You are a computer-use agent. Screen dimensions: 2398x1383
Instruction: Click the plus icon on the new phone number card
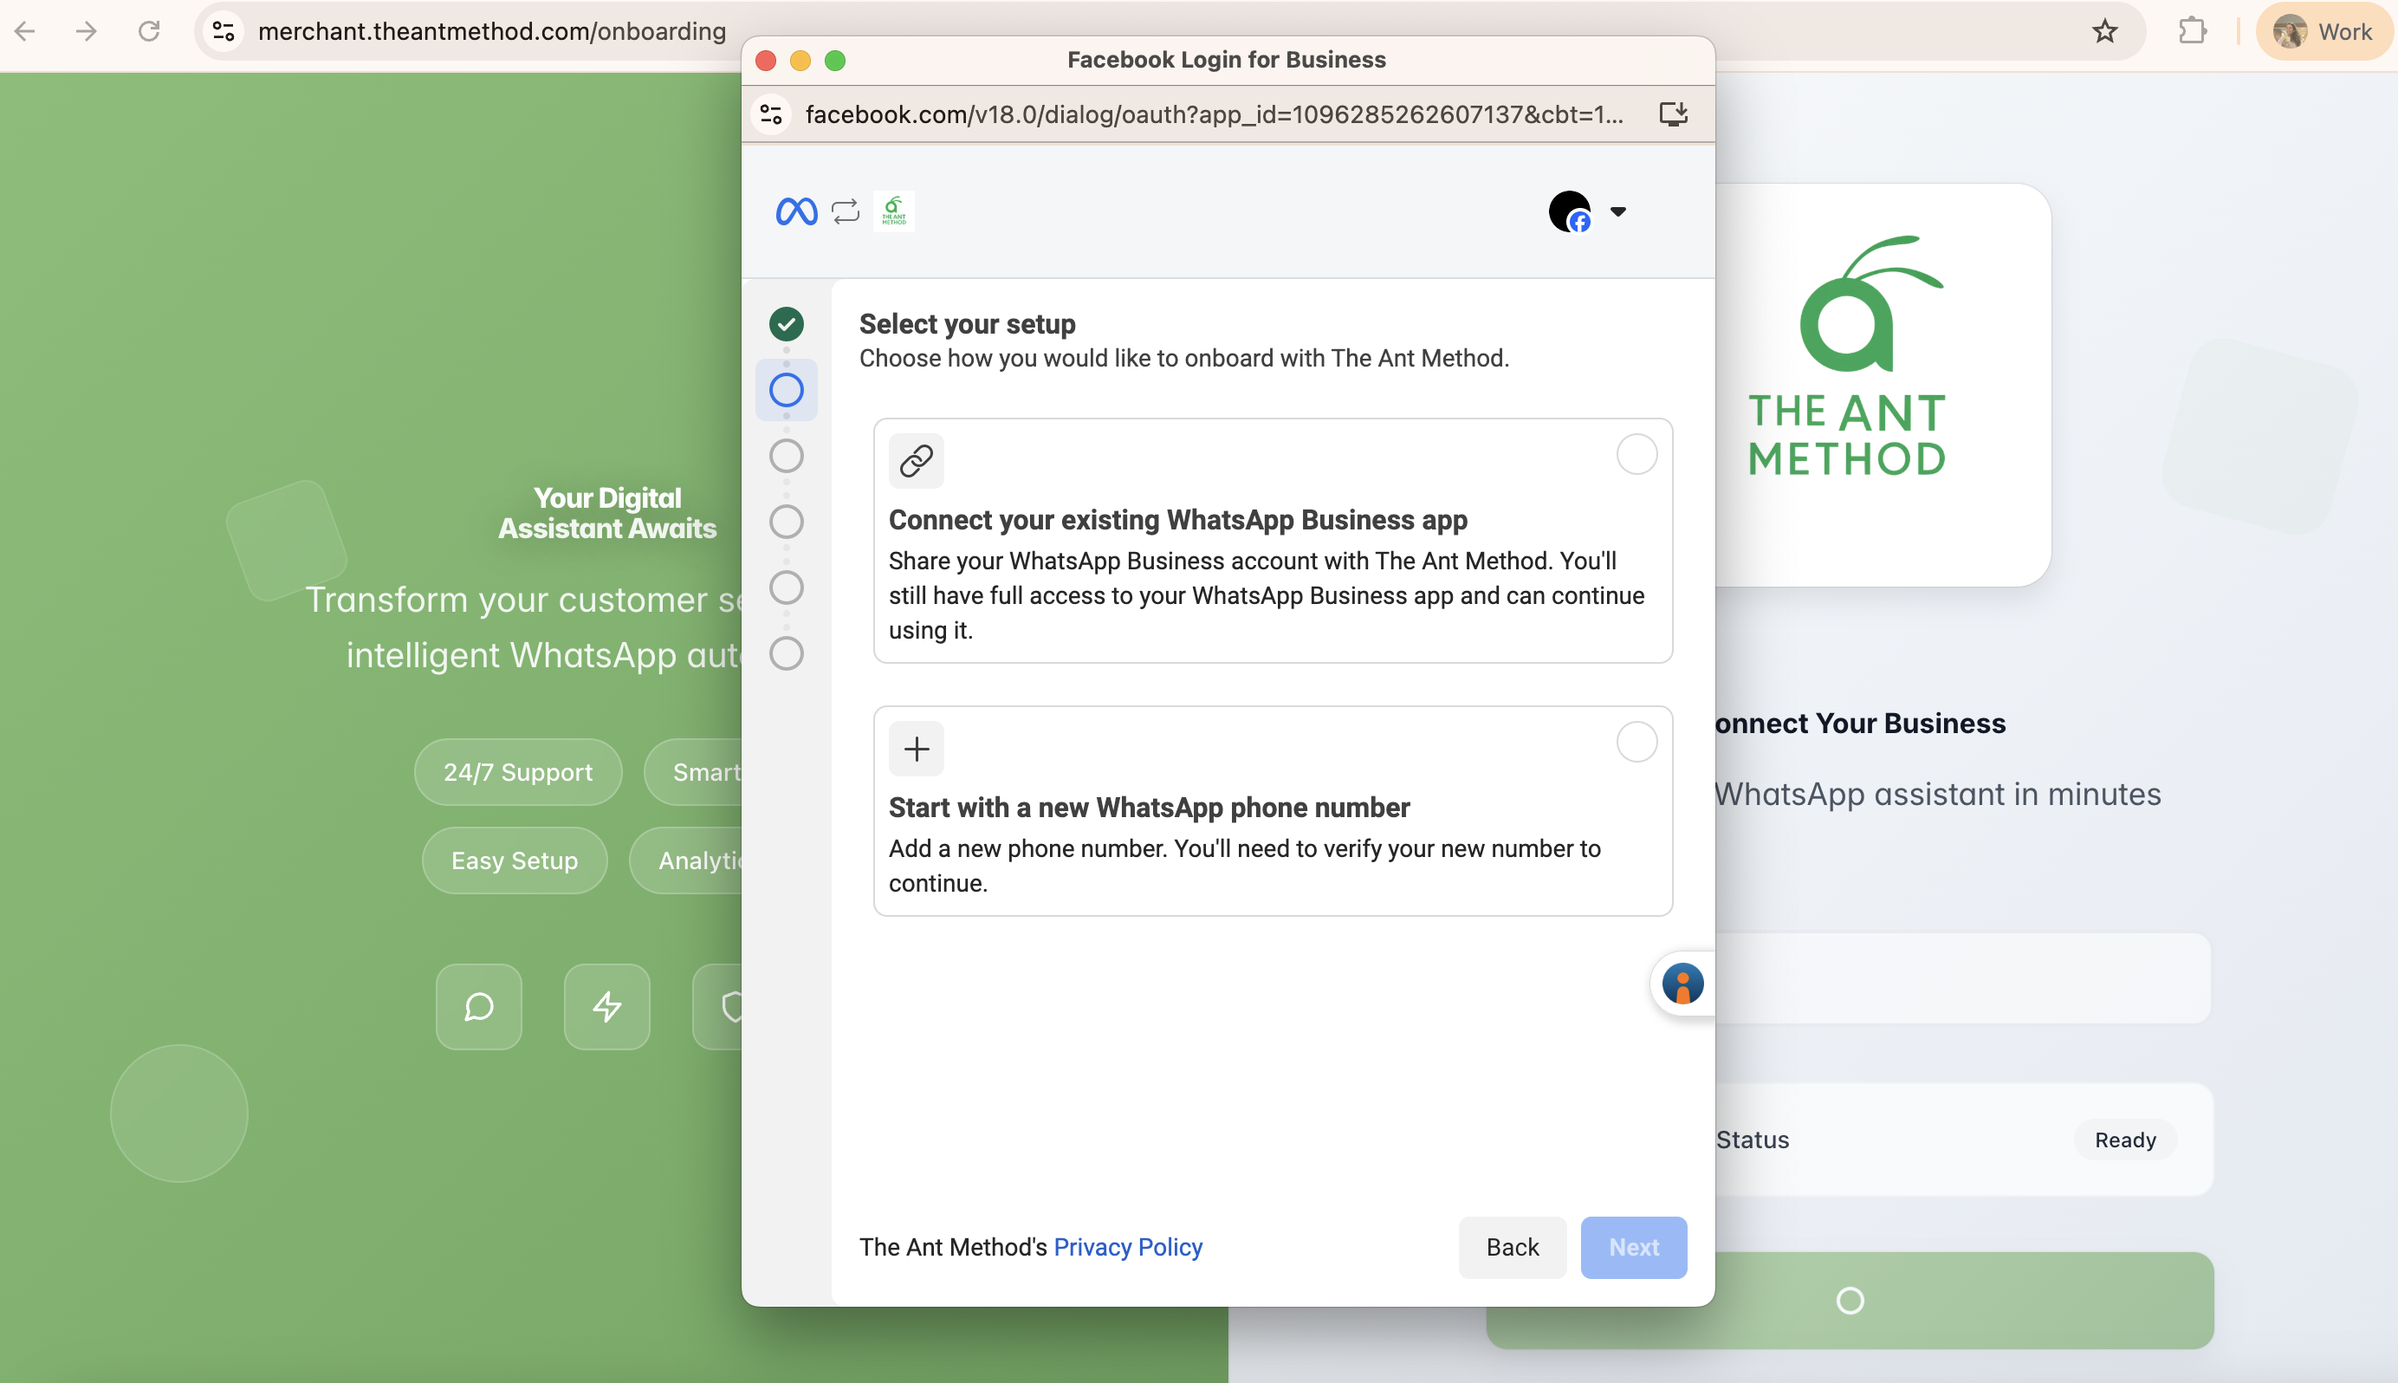click(915, 749)
